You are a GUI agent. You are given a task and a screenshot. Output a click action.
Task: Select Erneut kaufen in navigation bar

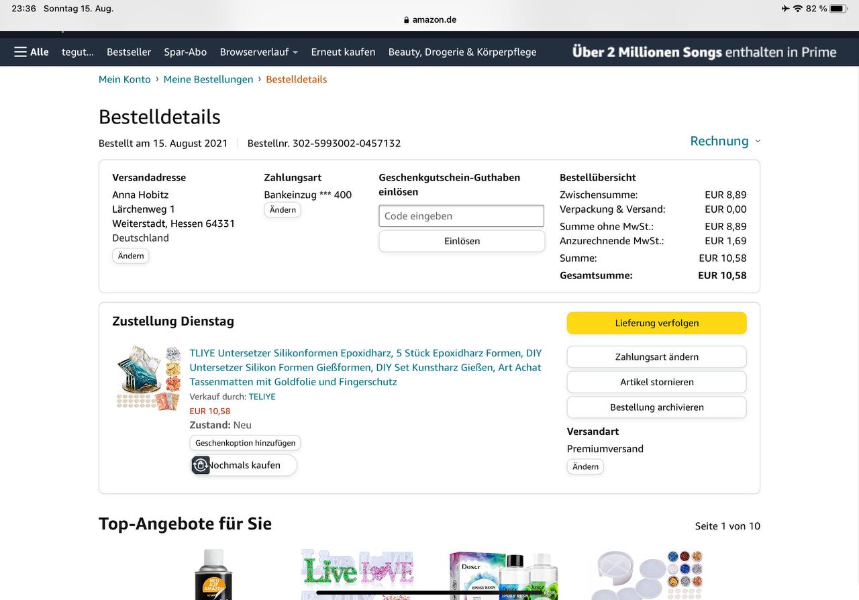343,52
